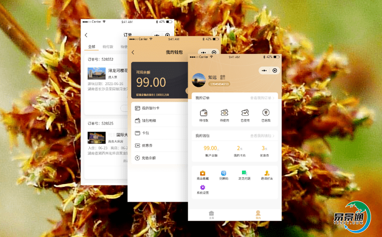This screenshot has width=382, height=237.
Task: Tap the three-dot more icon on profile screen
Action: pos(264,71)
